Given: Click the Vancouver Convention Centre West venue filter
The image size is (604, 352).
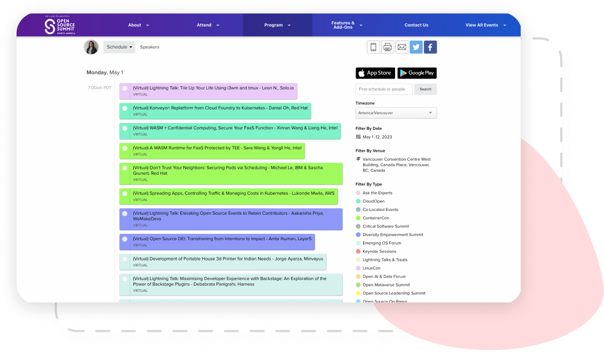Looking at the screenshot, I should click(x=397, y=165).
